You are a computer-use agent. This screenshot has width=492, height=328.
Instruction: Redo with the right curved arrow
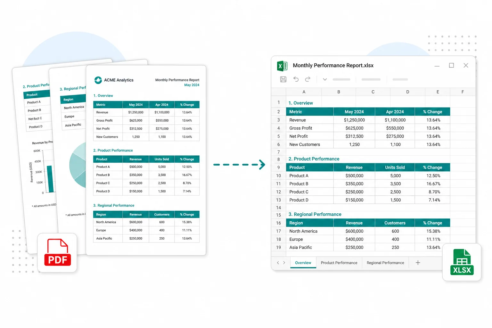[307, 79]
